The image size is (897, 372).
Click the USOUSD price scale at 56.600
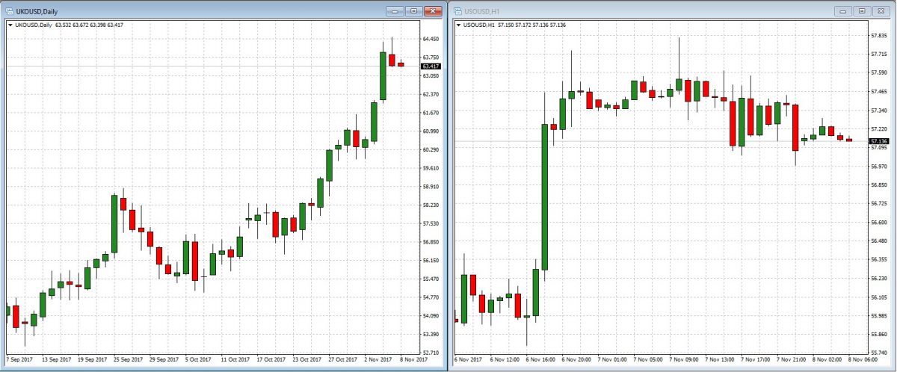pyautogui.click(x=879, y=223)
